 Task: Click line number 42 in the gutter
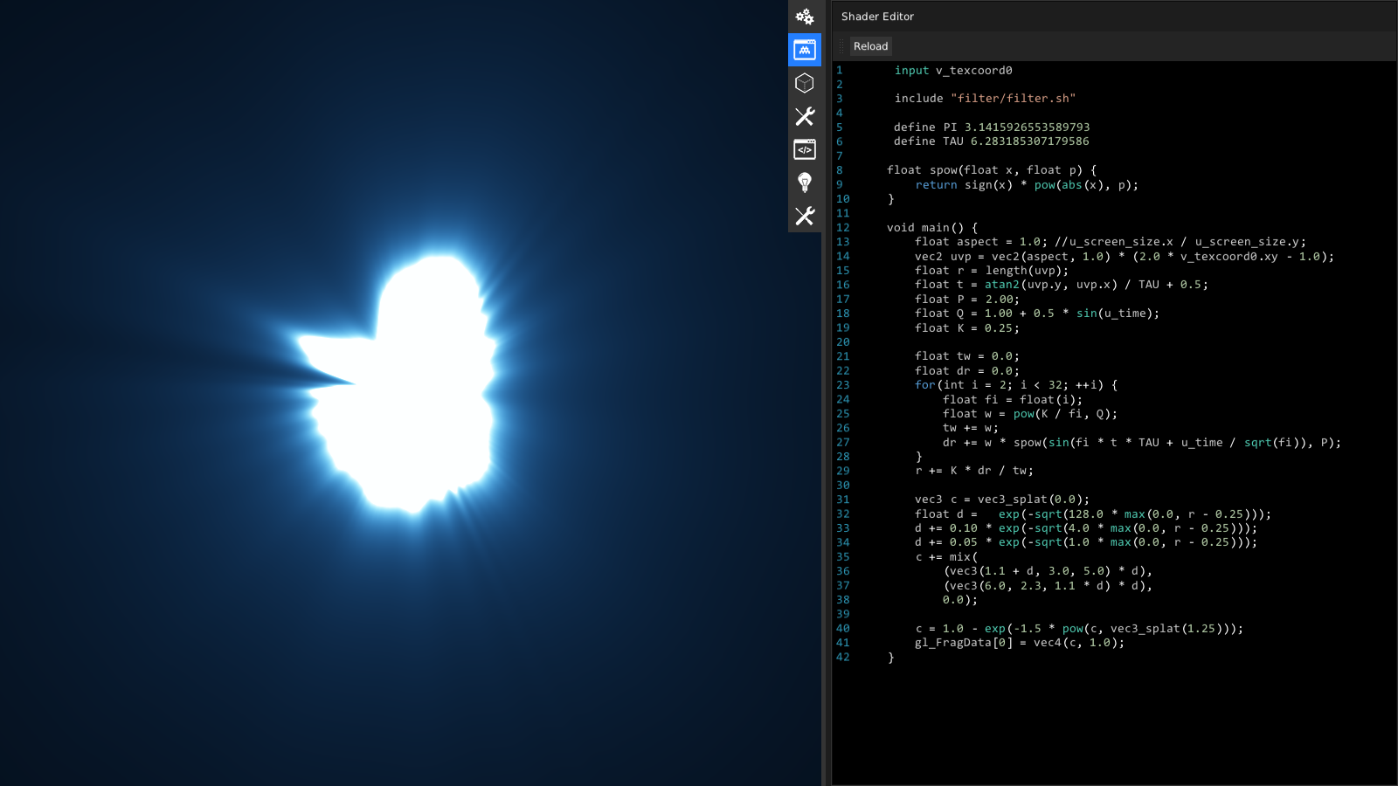pyautogui.click(x=842, y=658)
